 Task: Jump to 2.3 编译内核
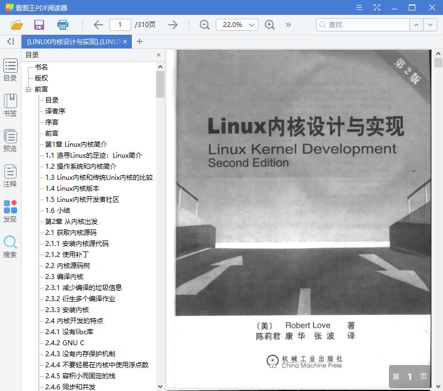pyautogui.click(x=65, y=277)
